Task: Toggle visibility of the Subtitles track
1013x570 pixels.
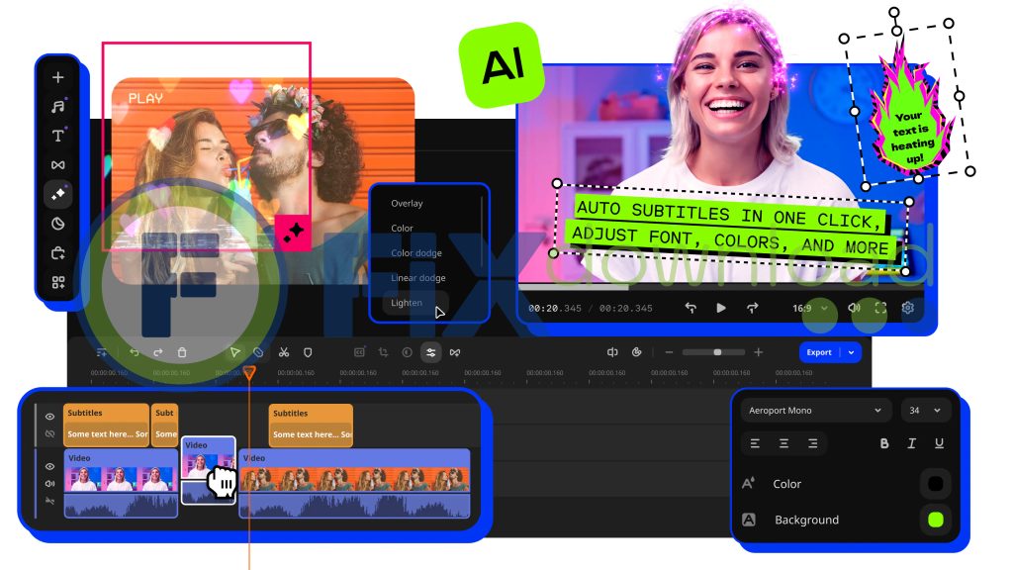Action: (49, 417)
